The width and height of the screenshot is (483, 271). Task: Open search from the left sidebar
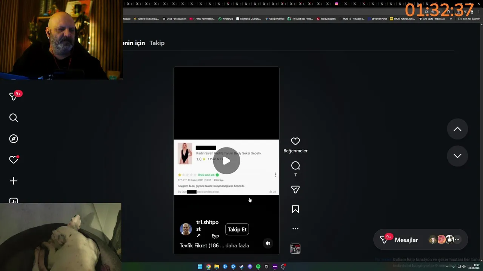[14, 118]
